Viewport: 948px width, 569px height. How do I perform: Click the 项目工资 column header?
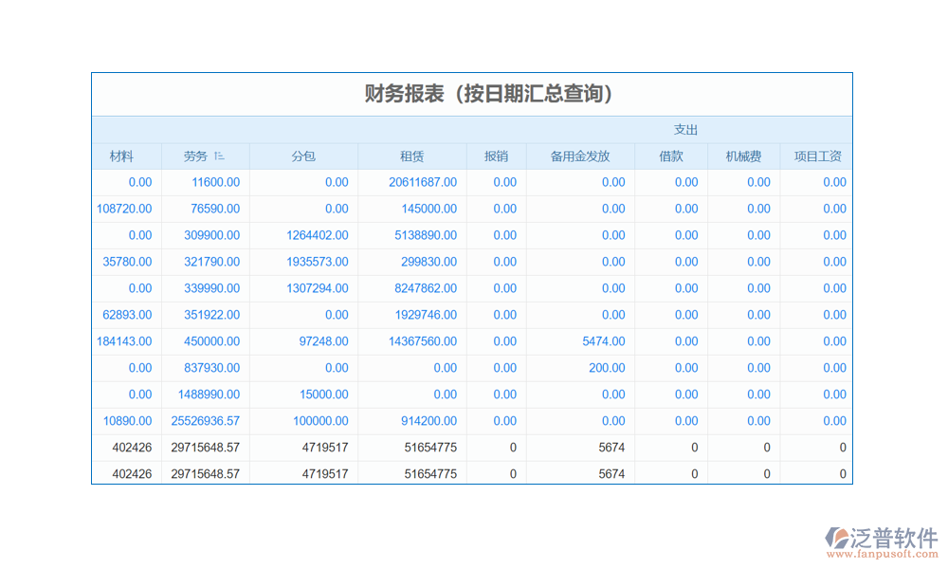click(817, 156)
